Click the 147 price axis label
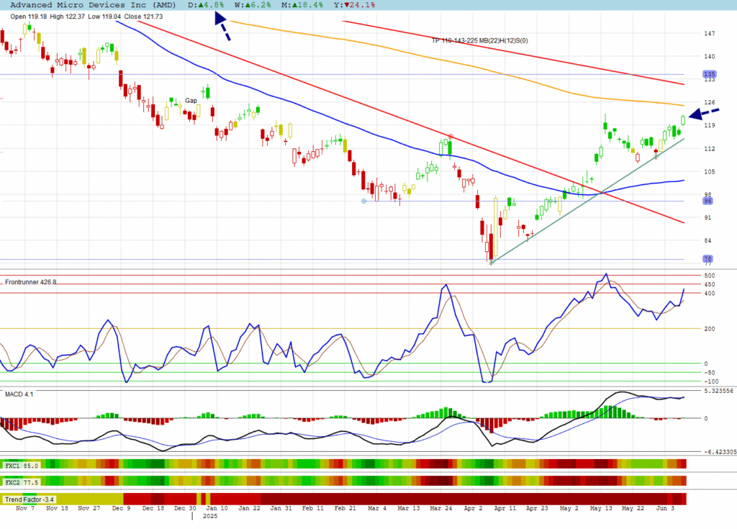Screen dimensions: 737x529 tap(709, 33)
